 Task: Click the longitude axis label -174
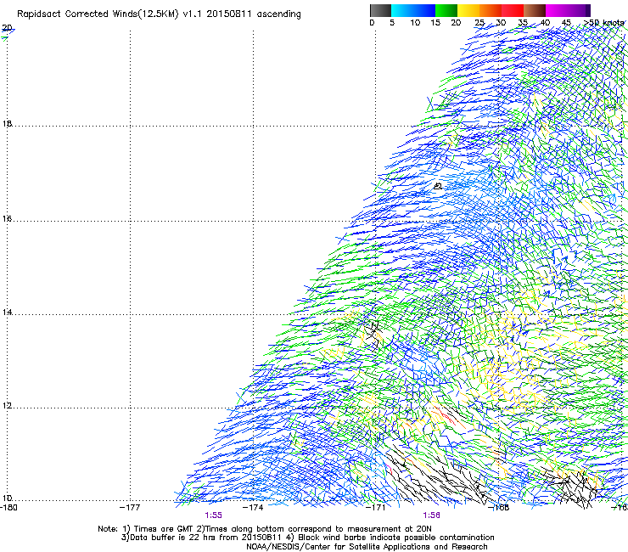point(253,508)
